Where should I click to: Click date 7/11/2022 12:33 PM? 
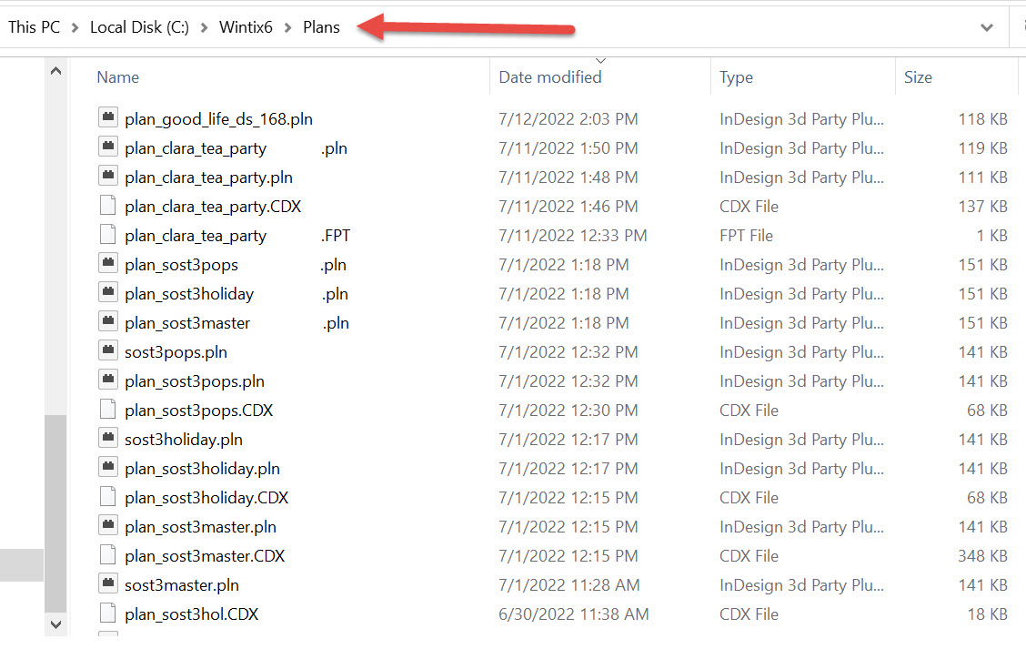(572, 236)
